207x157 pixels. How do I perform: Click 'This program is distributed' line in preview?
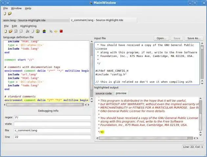[x=142, y=101]
